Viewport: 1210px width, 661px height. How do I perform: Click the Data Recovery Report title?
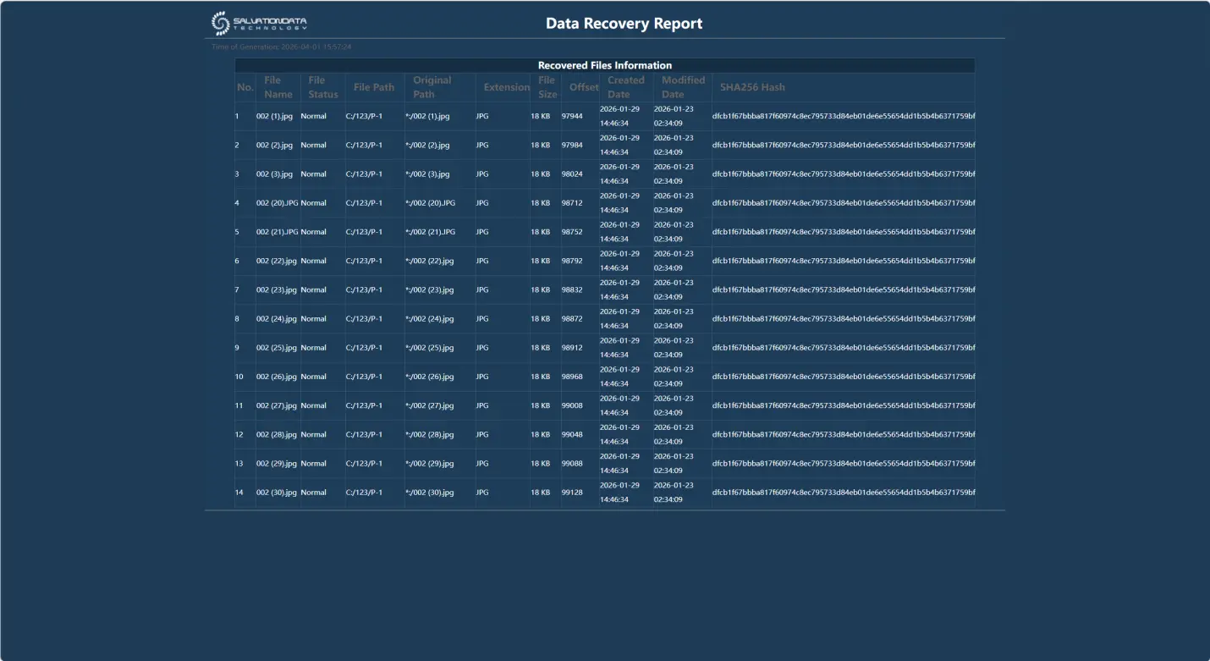625,23
